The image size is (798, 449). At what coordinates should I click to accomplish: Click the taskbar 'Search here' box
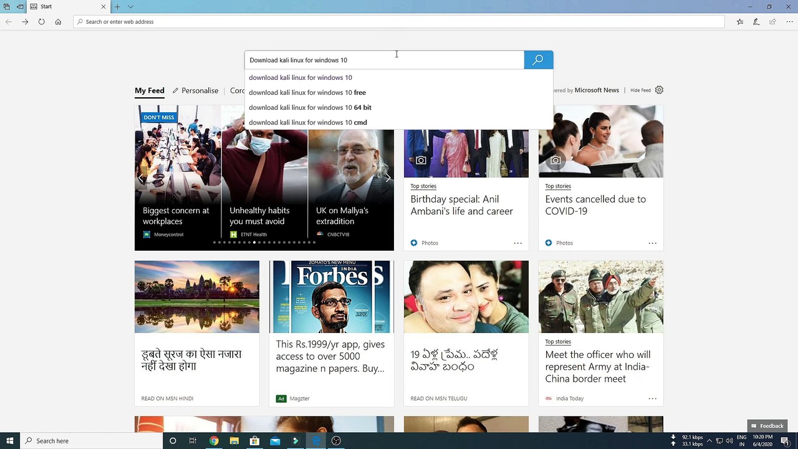92,441
